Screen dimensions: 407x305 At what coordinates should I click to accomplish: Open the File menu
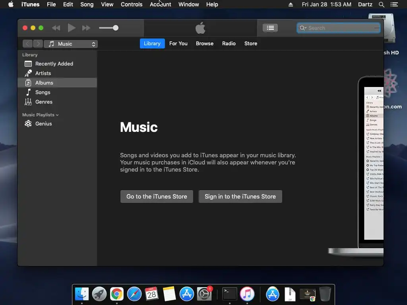click(x=51, y=4)
